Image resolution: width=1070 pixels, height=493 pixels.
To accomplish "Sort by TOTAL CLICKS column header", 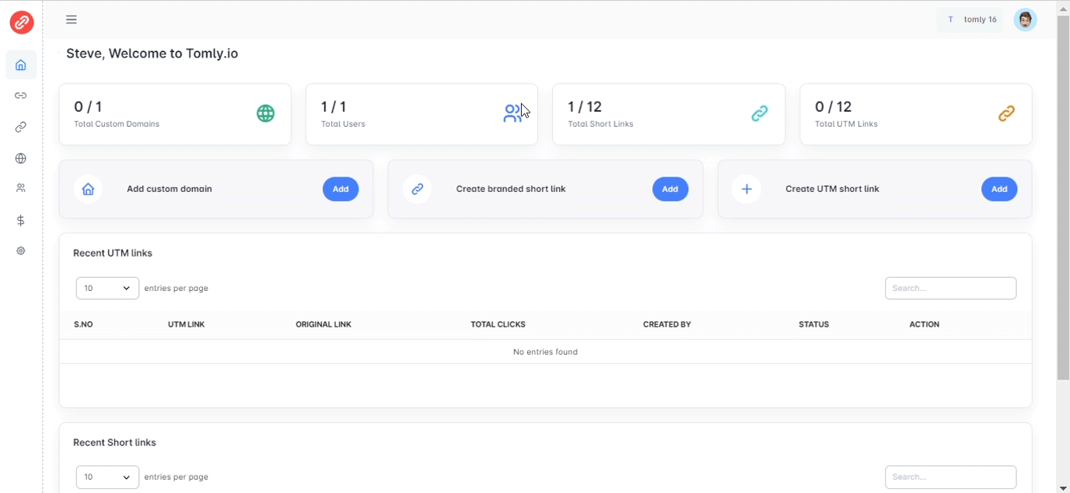I will pos(498,324).
